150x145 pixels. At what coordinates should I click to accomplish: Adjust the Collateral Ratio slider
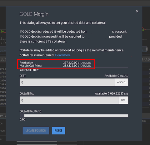tap(74, 116)
